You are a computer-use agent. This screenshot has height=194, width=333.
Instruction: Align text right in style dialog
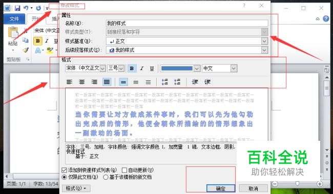94,82
